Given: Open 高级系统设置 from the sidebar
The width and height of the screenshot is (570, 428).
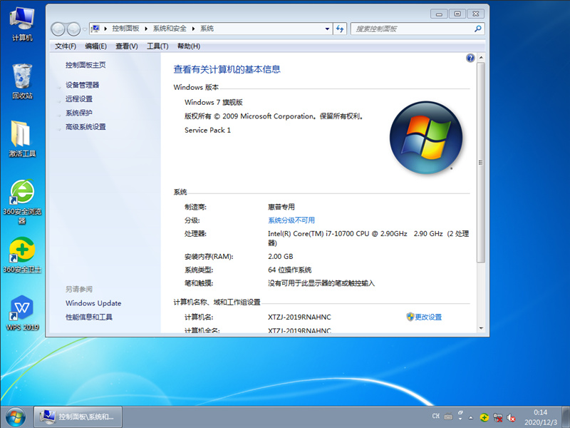Looking at the screenshot, I should tap(85, 127).
